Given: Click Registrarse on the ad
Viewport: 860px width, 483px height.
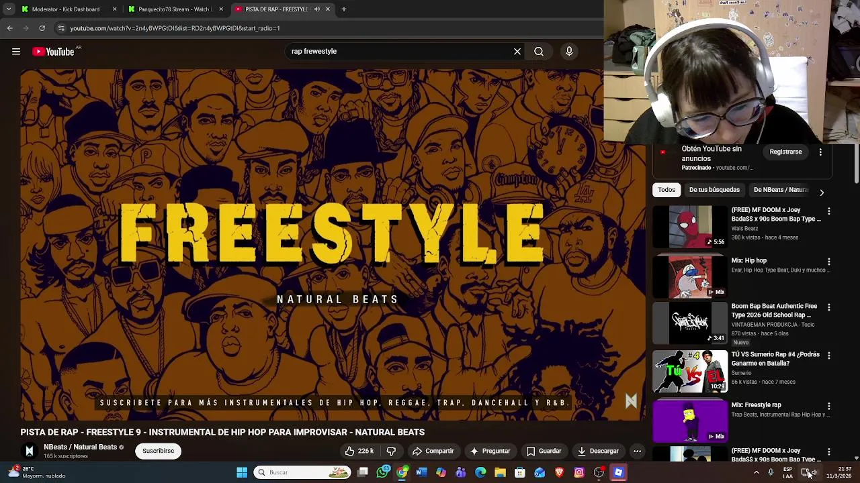Looking at the screenshot, I should [785, 152].
